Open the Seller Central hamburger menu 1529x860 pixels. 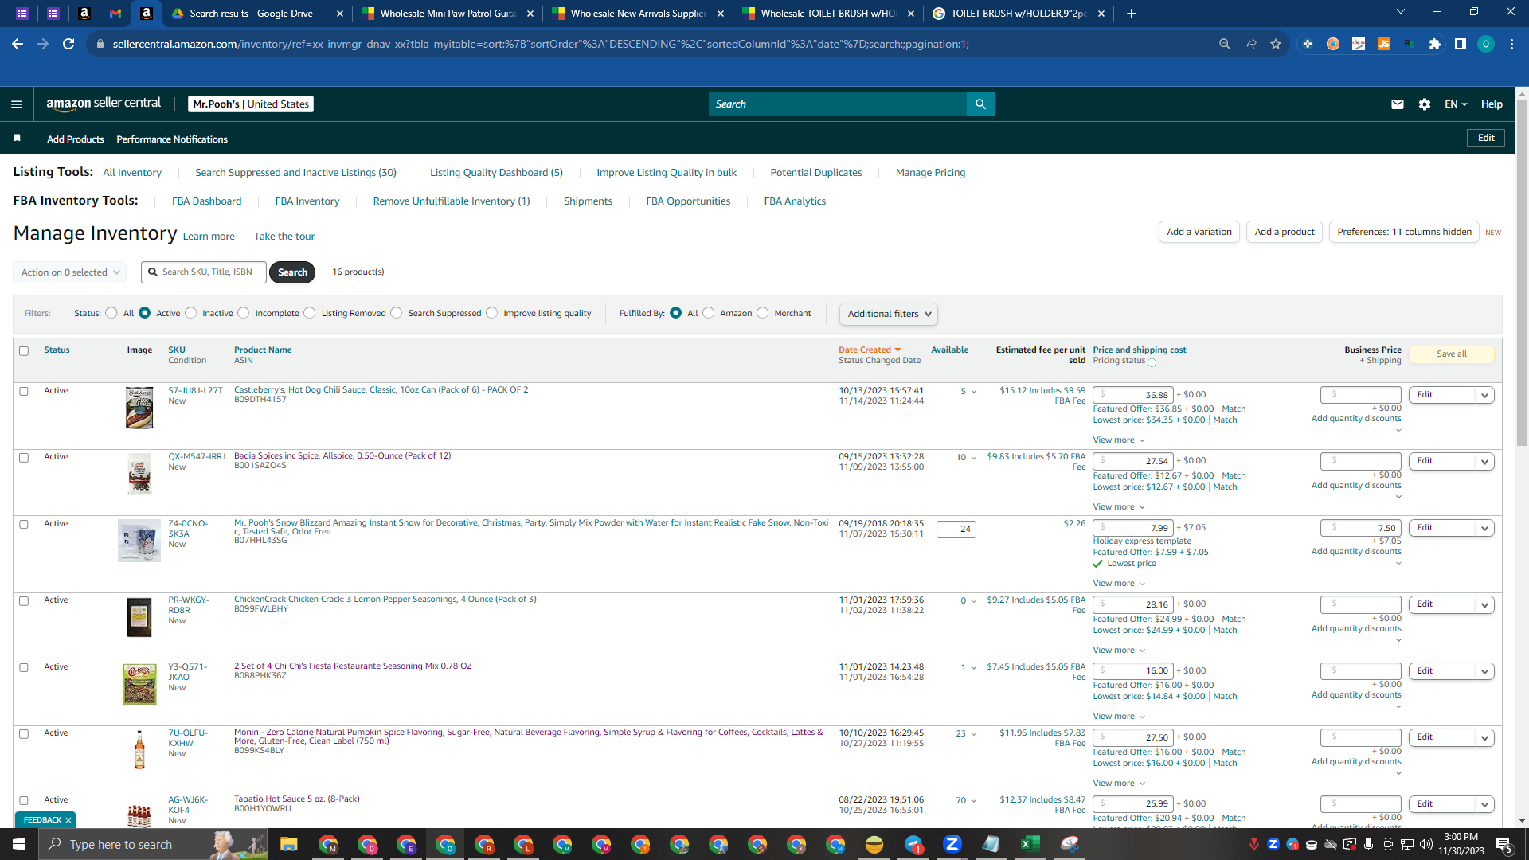click(17, 104)
